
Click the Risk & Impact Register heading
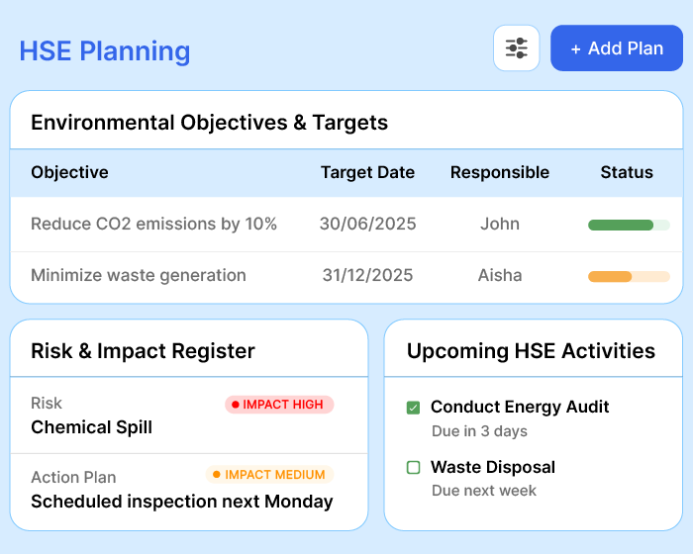[143, 351]
